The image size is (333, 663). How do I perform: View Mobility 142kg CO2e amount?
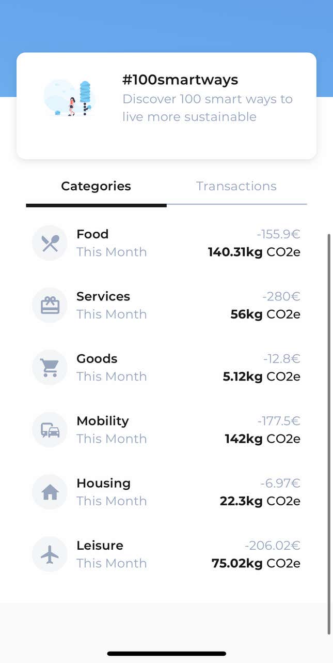point(262,439)
